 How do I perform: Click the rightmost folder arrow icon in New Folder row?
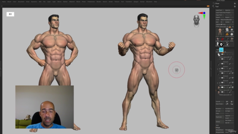point(232,104)
